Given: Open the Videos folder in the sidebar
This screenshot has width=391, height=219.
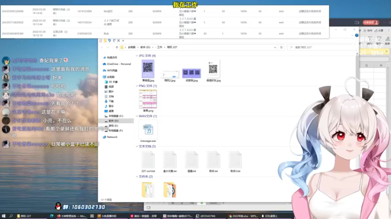Looking at the screenshot, I should [109, 87].
